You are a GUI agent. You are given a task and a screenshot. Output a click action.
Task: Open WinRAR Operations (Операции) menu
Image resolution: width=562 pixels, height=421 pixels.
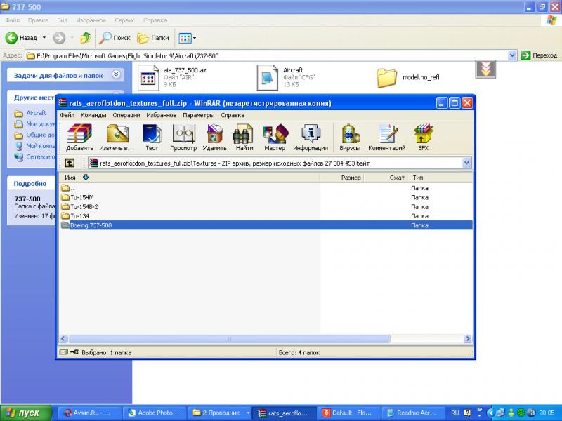point(126,115)
